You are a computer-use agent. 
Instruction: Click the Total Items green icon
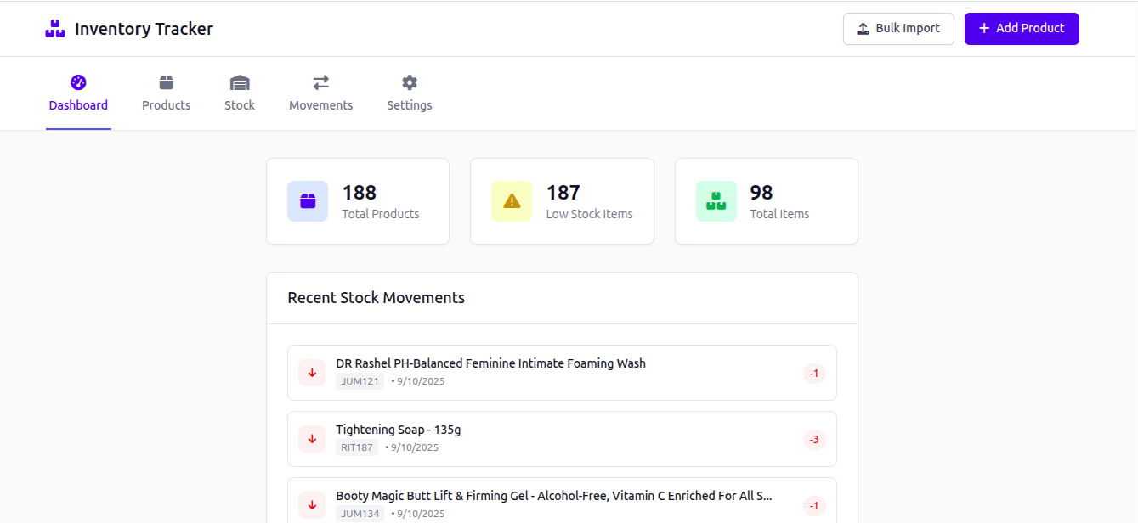[x=716, y=201]
